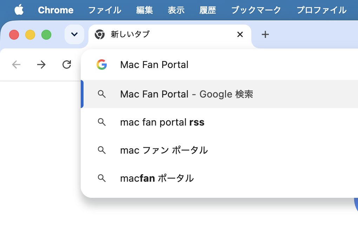The height and width of the screenshot is (242, 358).
Task: Select suggestion macfan ポータル
Action: pos(219,178)
